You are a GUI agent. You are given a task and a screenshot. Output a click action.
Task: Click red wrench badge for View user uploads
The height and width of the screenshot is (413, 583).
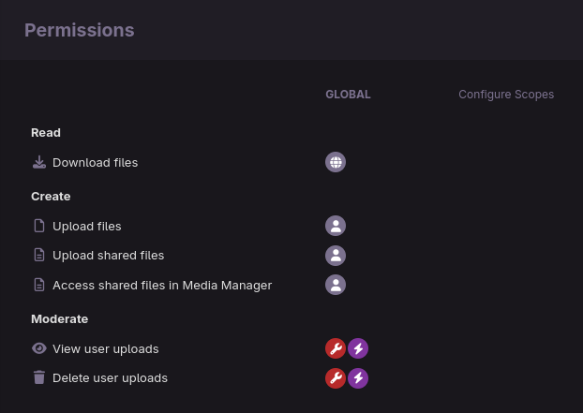336,348
